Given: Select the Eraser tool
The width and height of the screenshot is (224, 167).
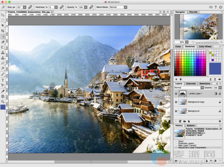Looking at the screenshot, I should (x=3, y=42).
